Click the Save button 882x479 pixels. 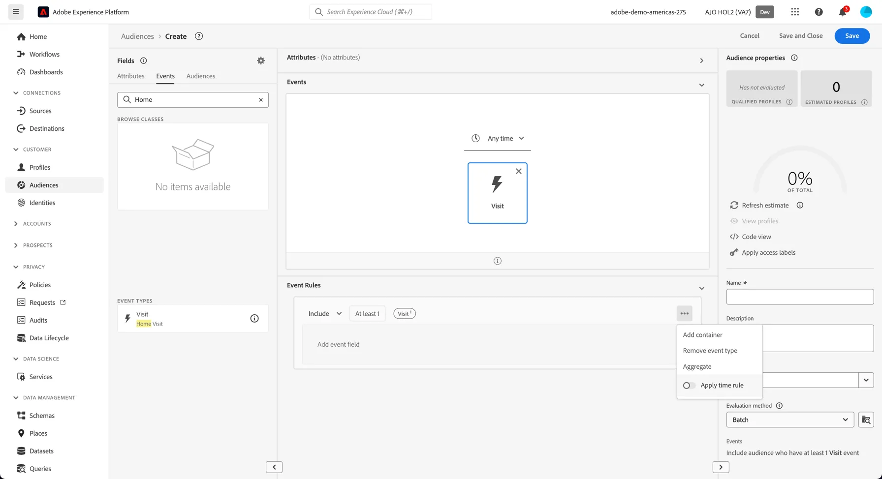(852, 36)
